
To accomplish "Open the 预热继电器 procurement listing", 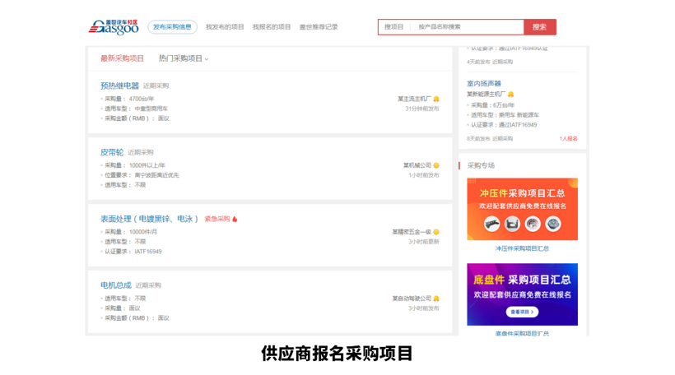I will click(x=119, y=86).
